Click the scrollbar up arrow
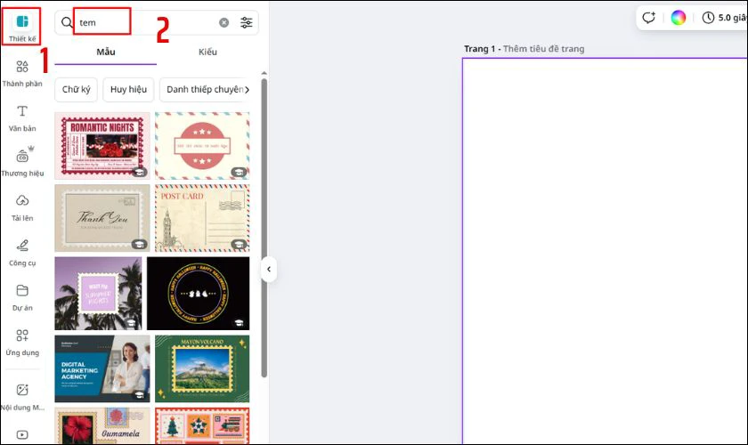Image resolution: width=748 pixels, height=445 pixels. pyautogui.click(x=264, y=74)
